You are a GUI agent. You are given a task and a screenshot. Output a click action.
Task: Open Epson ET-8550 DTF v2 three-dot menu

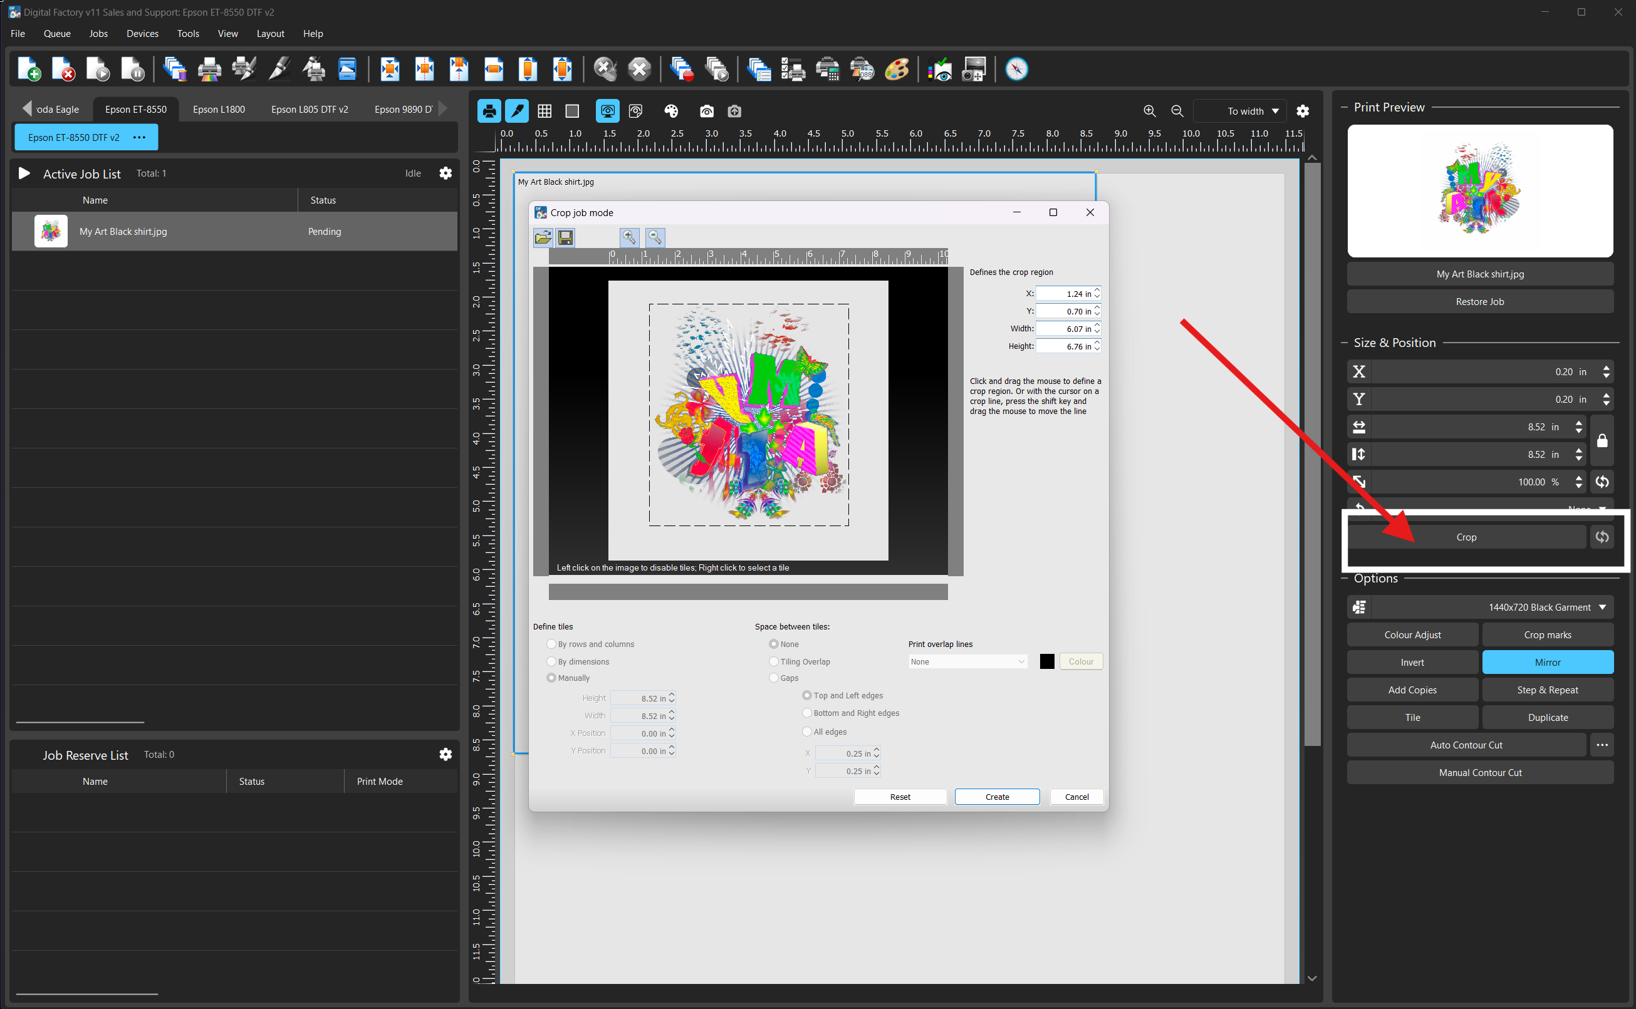139,137
